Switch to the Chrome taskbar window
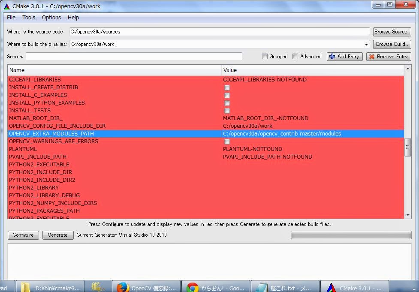 pos(216,287)
